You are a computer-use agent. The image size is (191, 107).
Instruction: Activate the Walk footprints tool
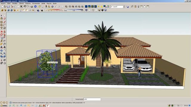(x=1, y=63)
